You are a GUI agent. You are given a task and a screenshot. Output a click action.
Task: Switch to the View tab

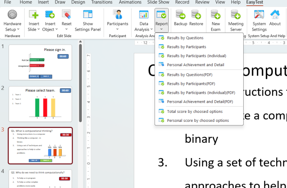coord(220,2)
